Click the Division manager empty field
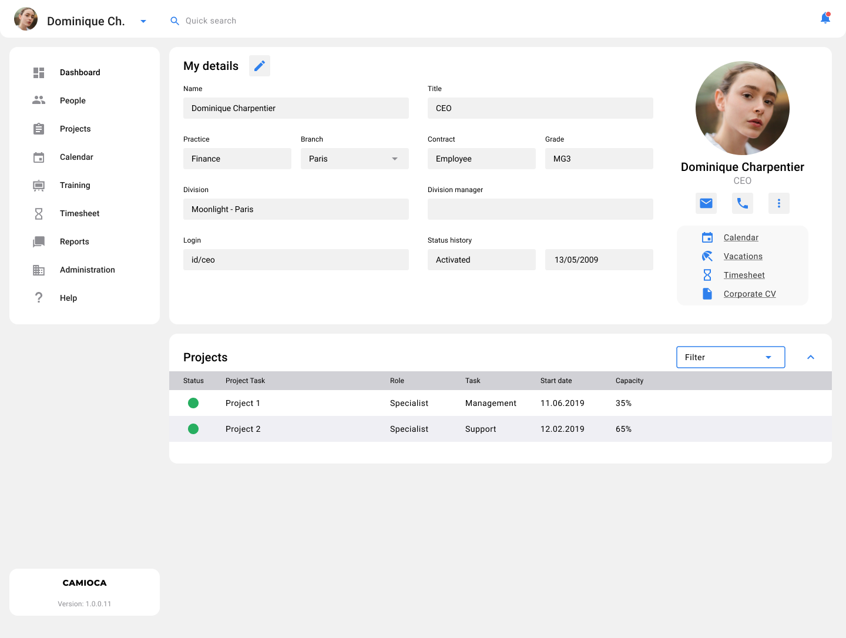846x638 pixels. (540, 209)
